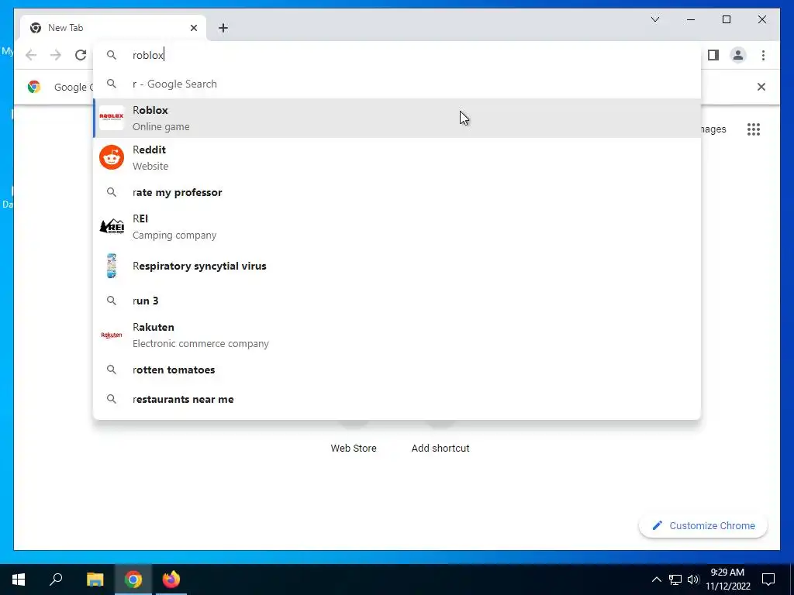Open Chrome's three-dot menu
This screenshot has height=595, width=794.
tap(763, 55)
